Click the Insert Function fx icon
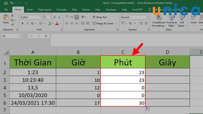Viewport: 203px width, 114px height. (46, 36)
